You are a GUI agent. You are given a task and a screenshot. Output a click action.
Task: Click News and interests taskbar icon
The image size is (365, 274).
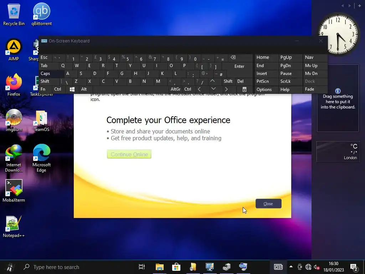pyautogui.click(x=278, y=267)
